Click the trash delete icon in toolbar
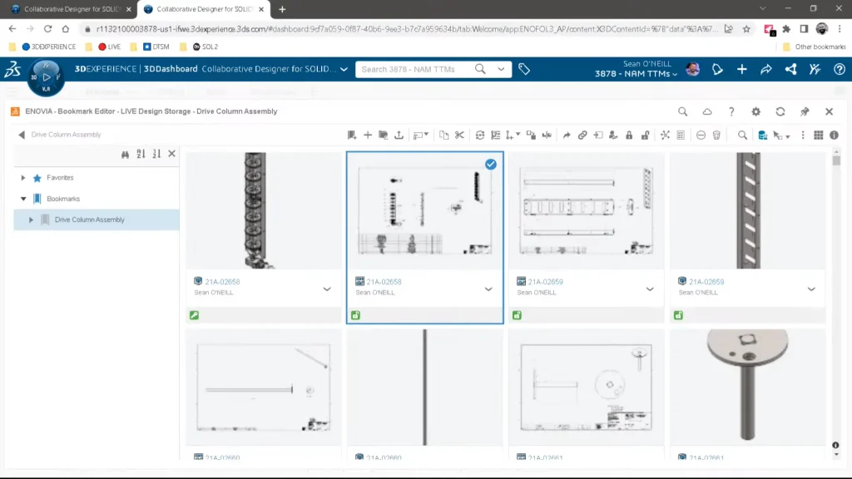The image size is (852, 479). (x=716, y=135)
